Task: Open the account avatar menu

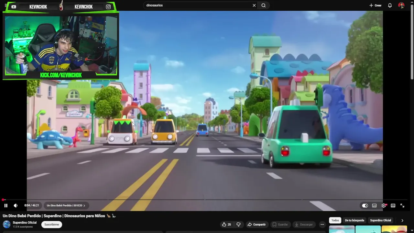Action: (x=401, y=5)
